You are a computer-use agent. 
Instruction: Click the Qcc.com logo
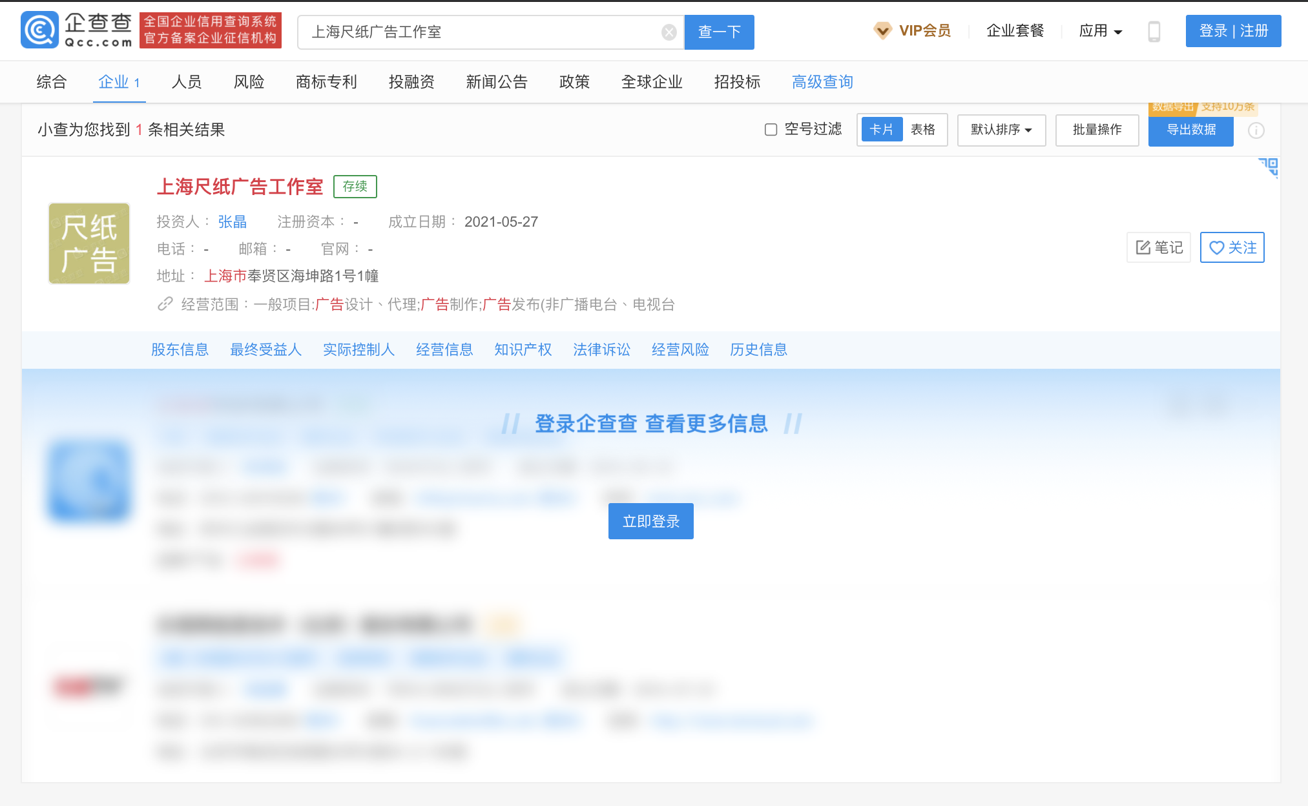click(x=76, y=30)
